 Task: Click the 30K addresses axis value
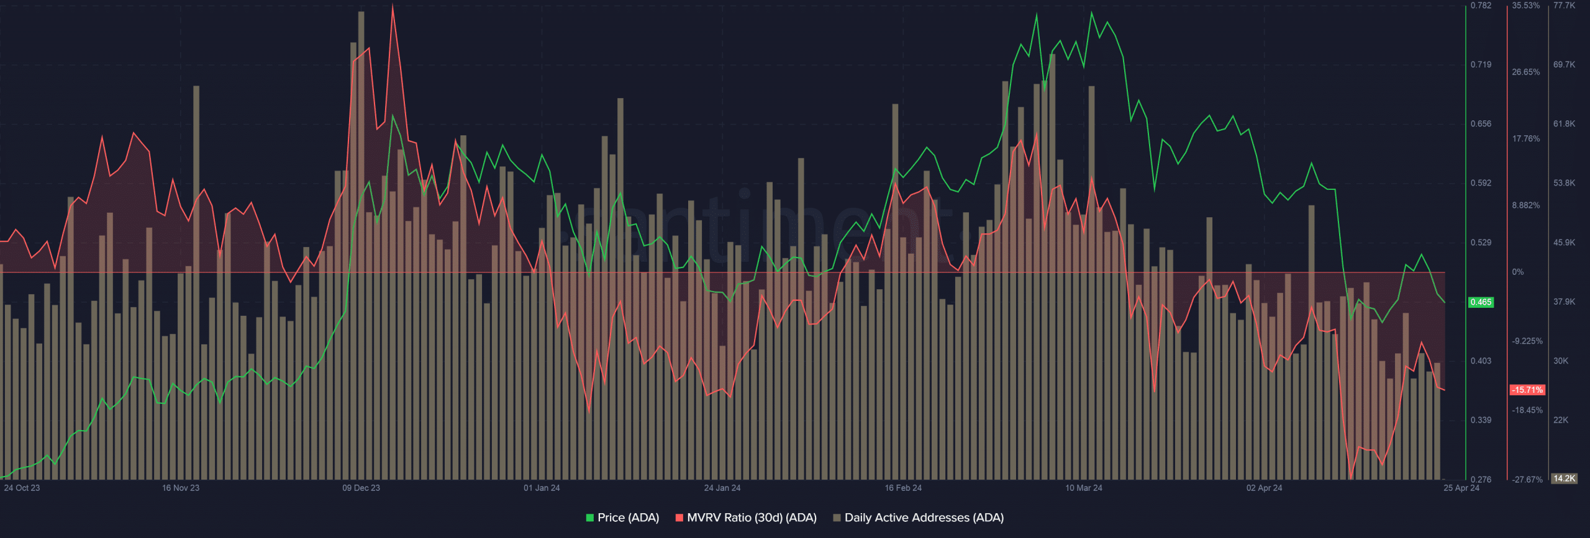(1561, 361)
